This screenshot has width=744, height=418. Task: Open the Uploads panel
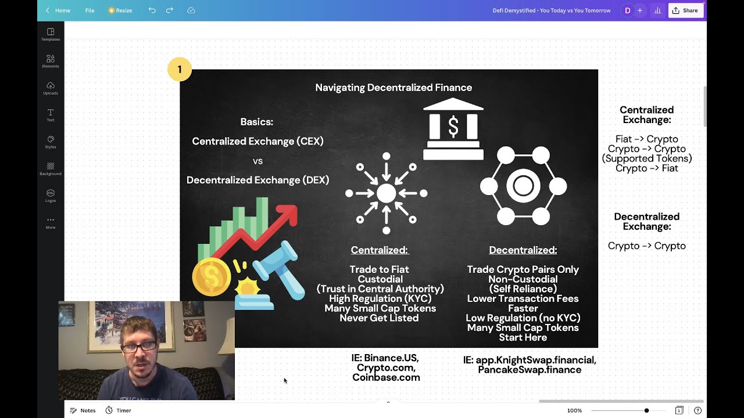point(51,88)
